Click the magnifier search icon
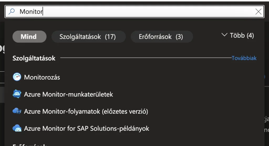The image size is (269, 146). pos(12,11)
